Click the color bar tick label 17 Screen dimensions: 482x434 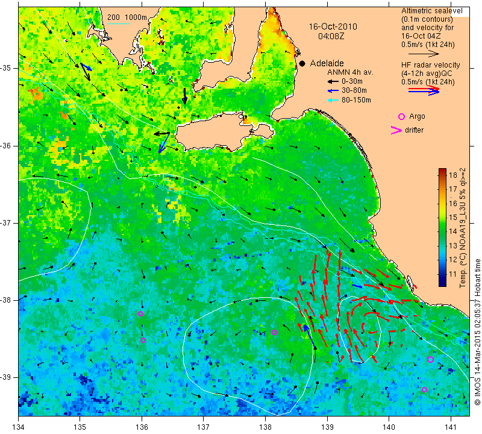click(454, 189)
